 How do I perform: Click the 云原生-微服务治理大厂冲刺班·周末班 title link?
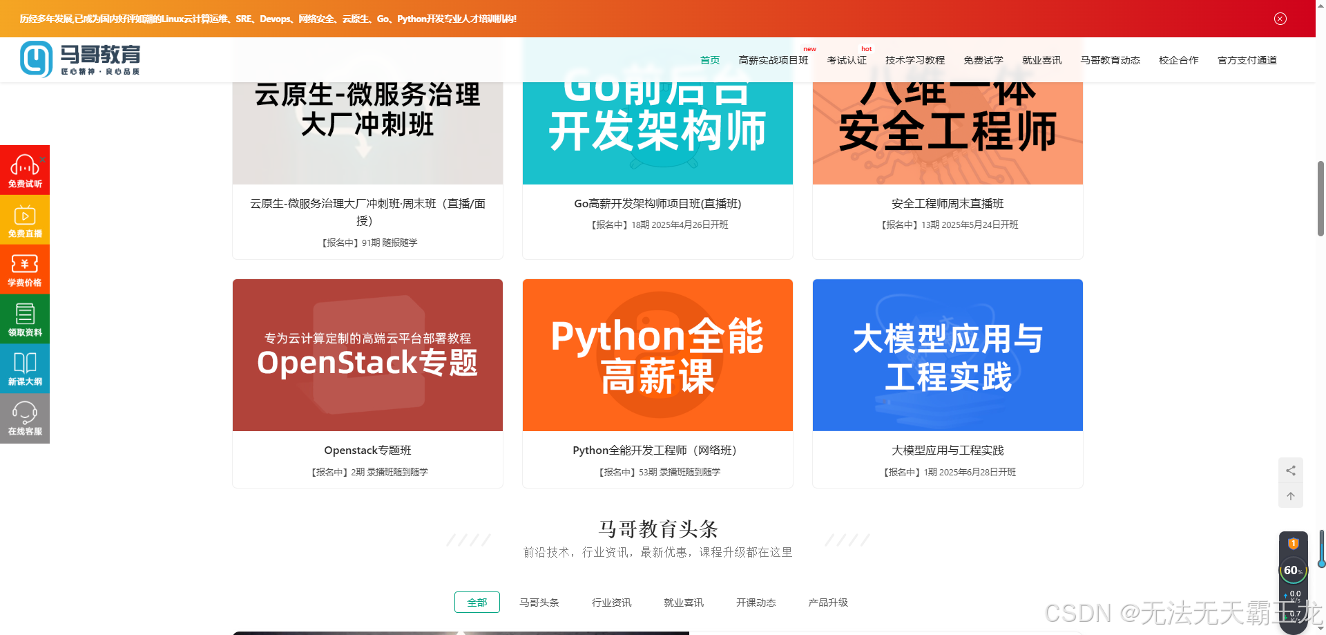point(367,212)
